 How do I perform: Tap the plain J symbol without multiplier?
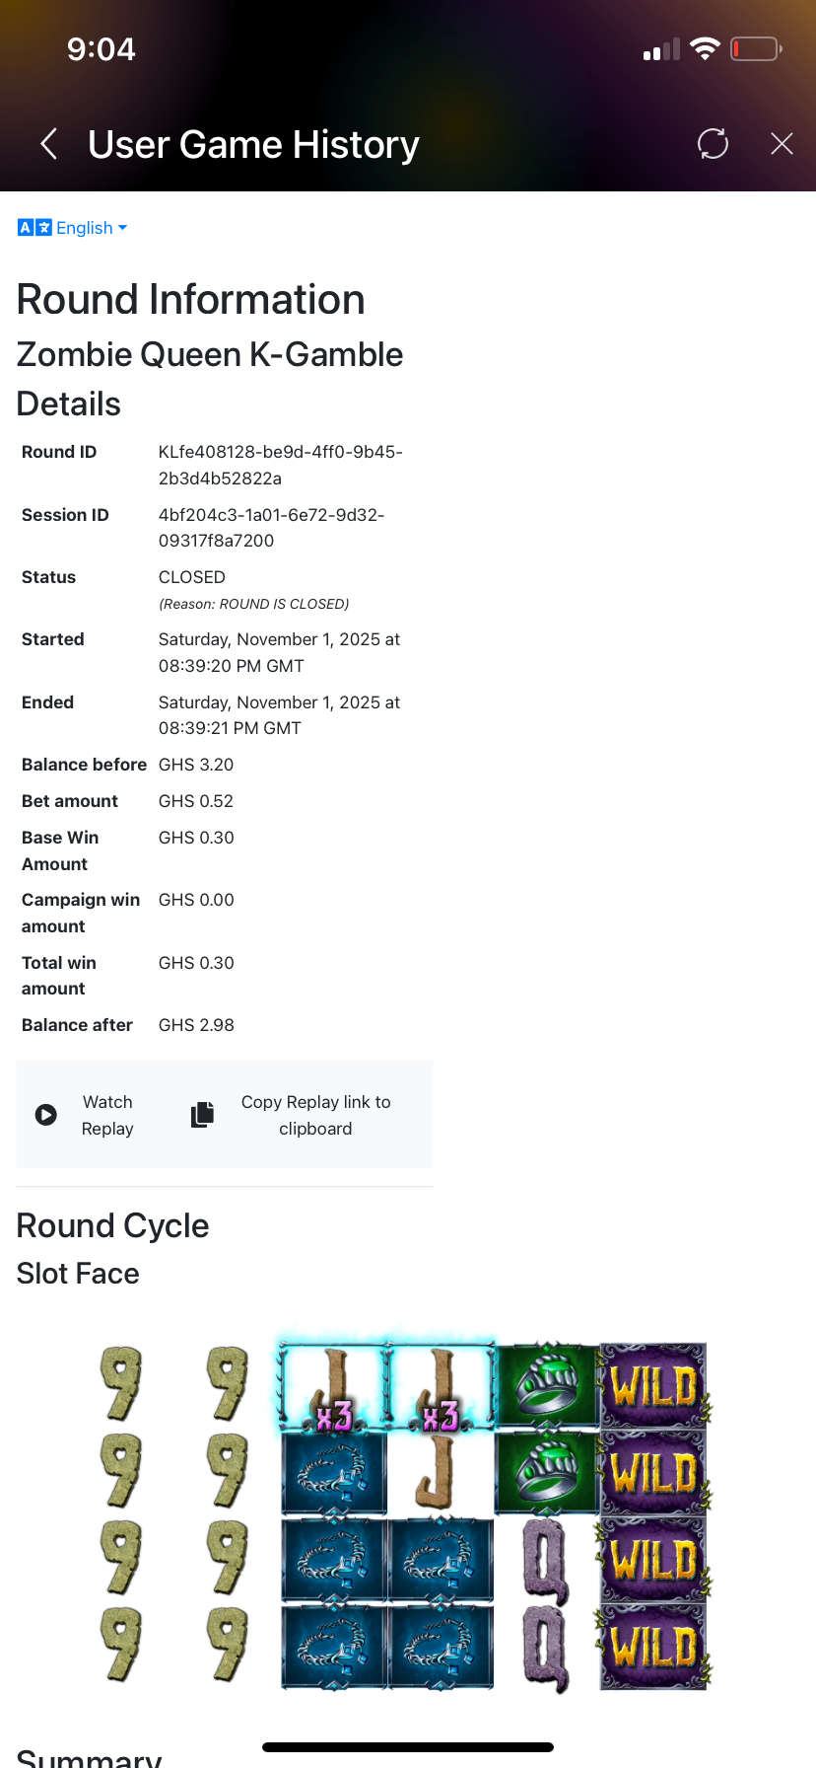440,1473
